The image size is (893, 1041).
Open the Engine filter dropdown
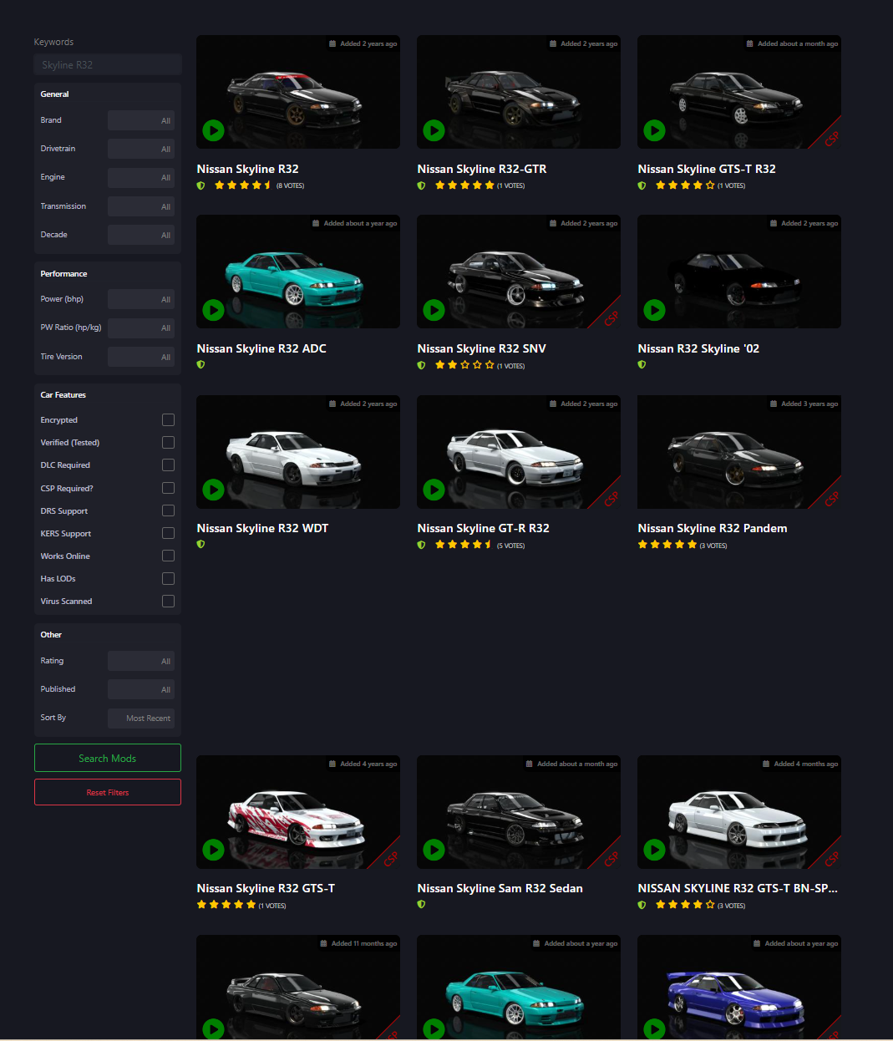click(141, 177)
